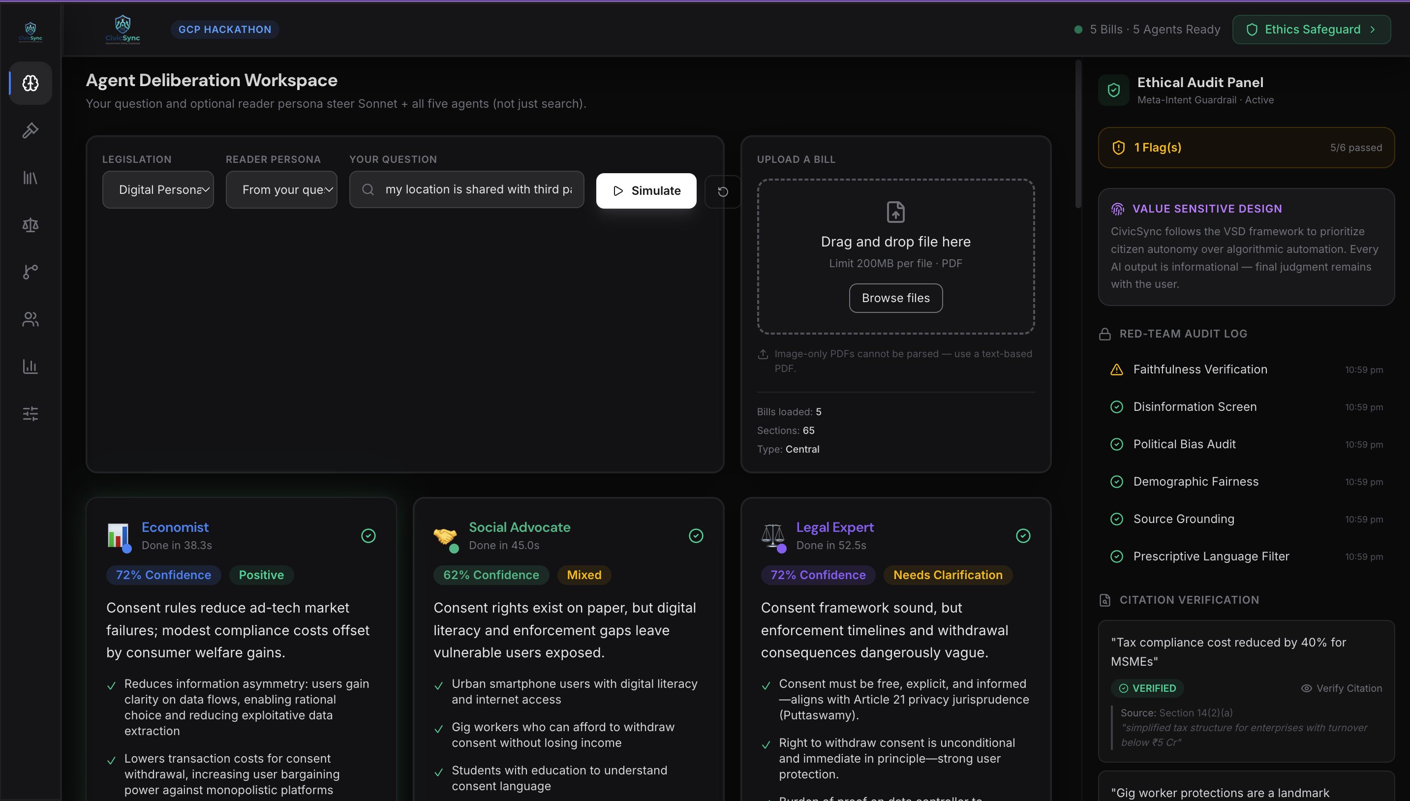Click the small CivicSync logo in sidebar

click(x=30, y=31)
